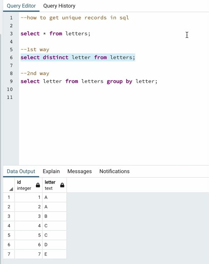Image resolution: width=209 pixels, height=264 pixels.
Task: Click the comment on line 1 about unique records
Action: point(75,18)
